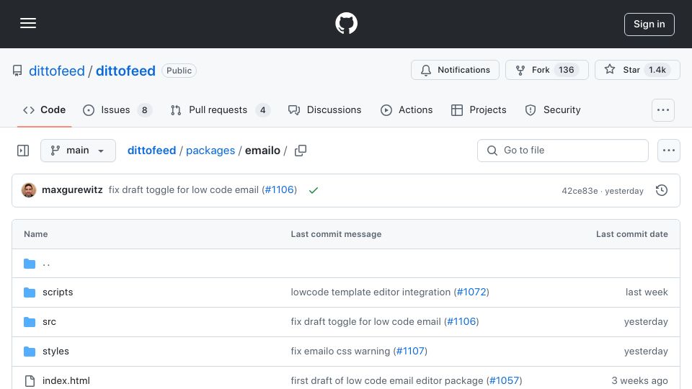Click the Issues counter badge 8
692x389 pixels.
coord(144,109)
